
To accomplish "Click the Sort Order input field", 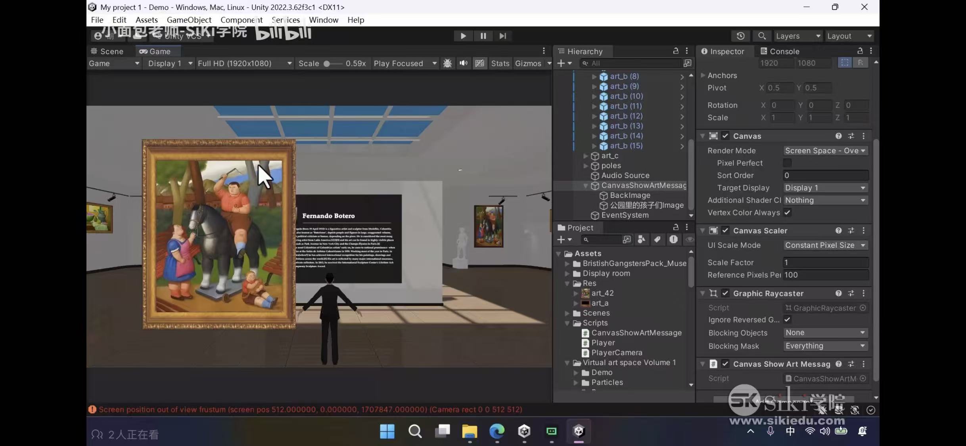I will point(826,175).
